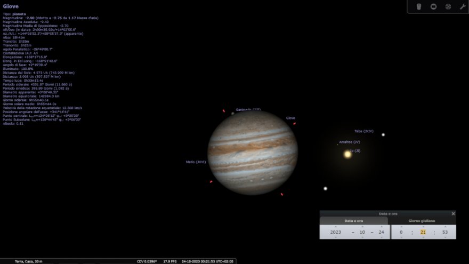
Task: Close the Data e ora dialog
Action: click(x=453, y=213)
